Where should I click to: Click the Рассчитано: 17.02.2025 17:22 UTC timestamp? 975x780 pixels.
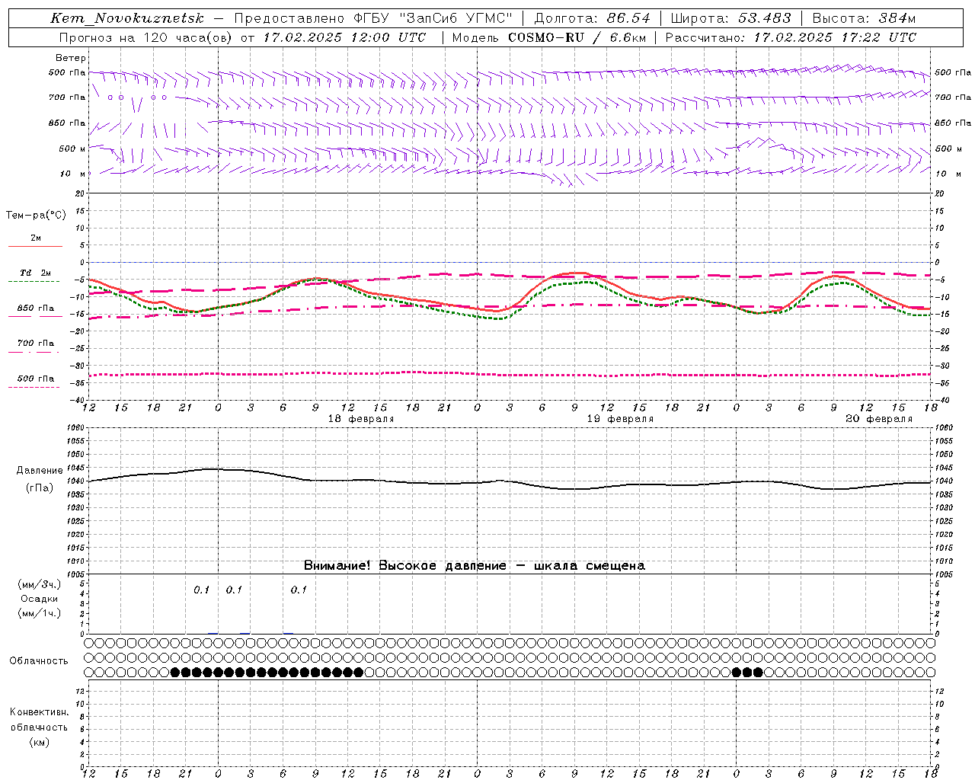click(x=791, y=37)
